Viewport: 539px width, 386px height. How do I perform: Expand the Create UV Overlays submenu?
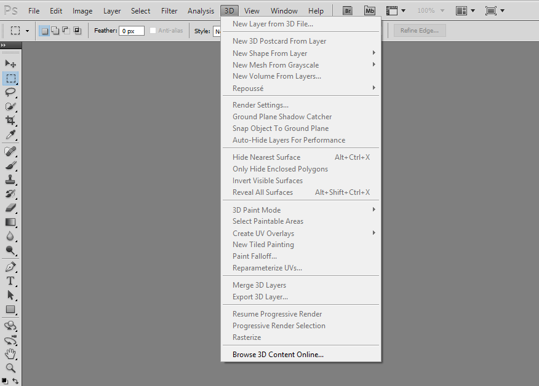pyautogui.click(x=301, y=233)
